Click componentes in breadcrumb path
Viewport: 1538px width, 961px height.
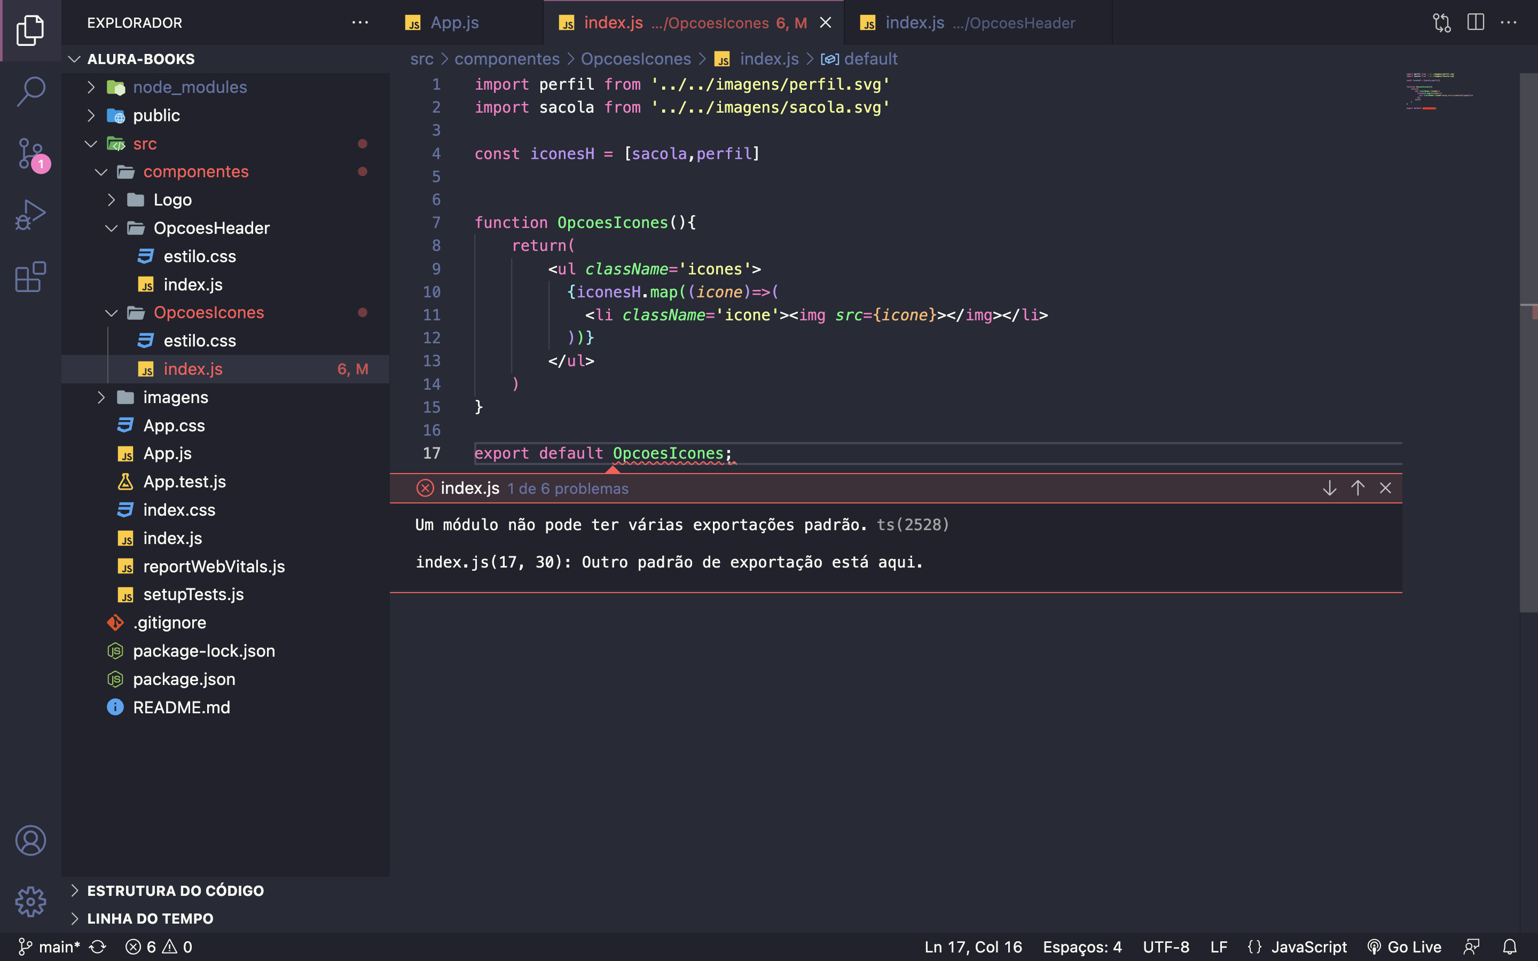click(x=506, y=59)
